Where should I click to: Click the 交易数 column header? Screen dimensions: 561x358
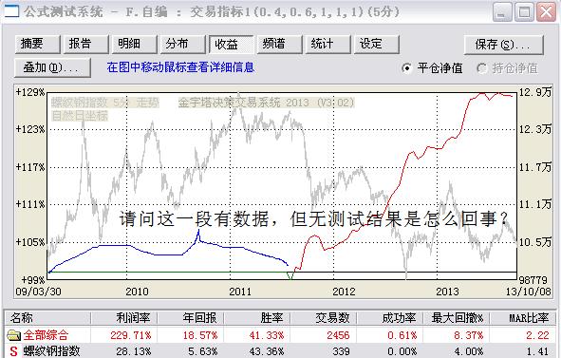pyautogui.click(x=324, y=317)
